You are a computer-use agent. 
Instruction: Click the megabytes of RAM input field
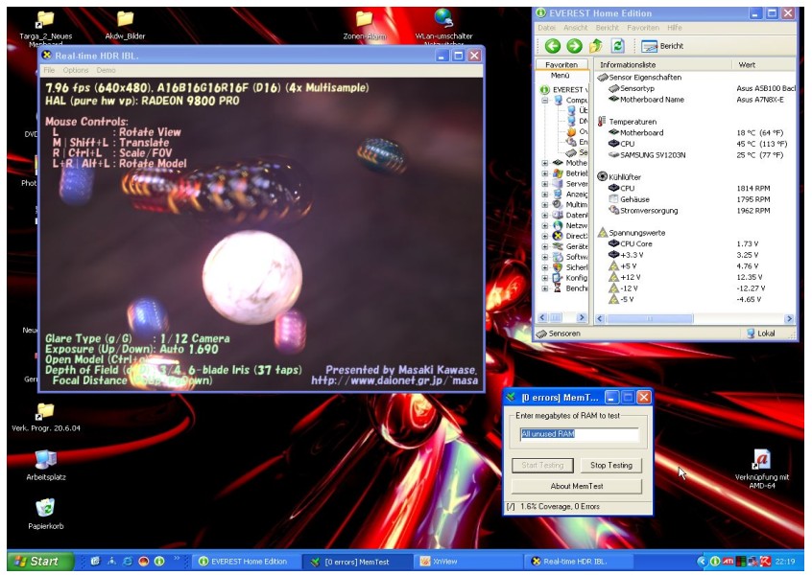579,434
